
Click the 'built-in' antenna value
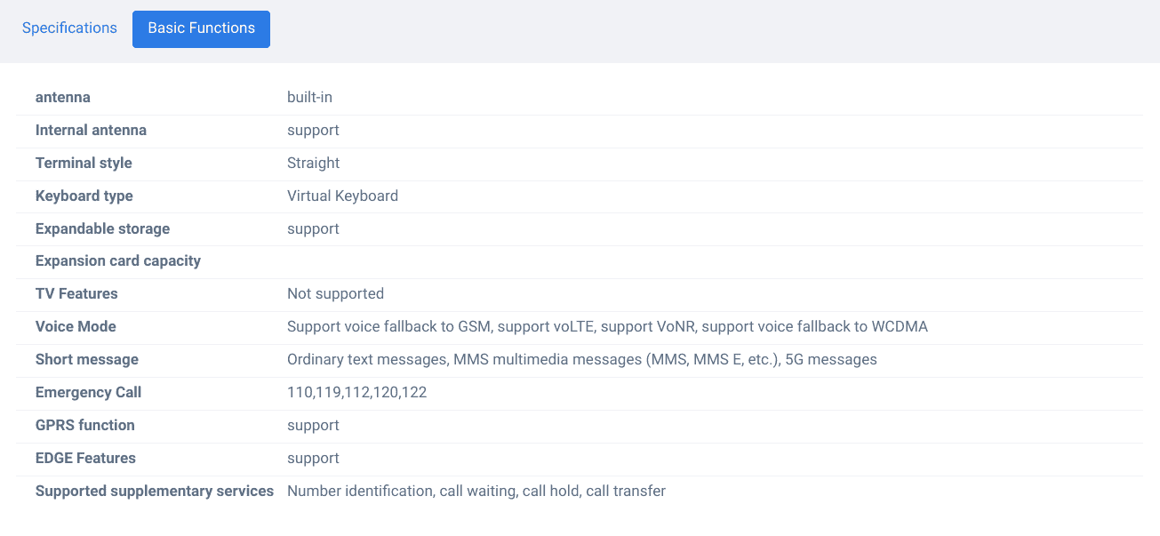(x=309, y=97)
